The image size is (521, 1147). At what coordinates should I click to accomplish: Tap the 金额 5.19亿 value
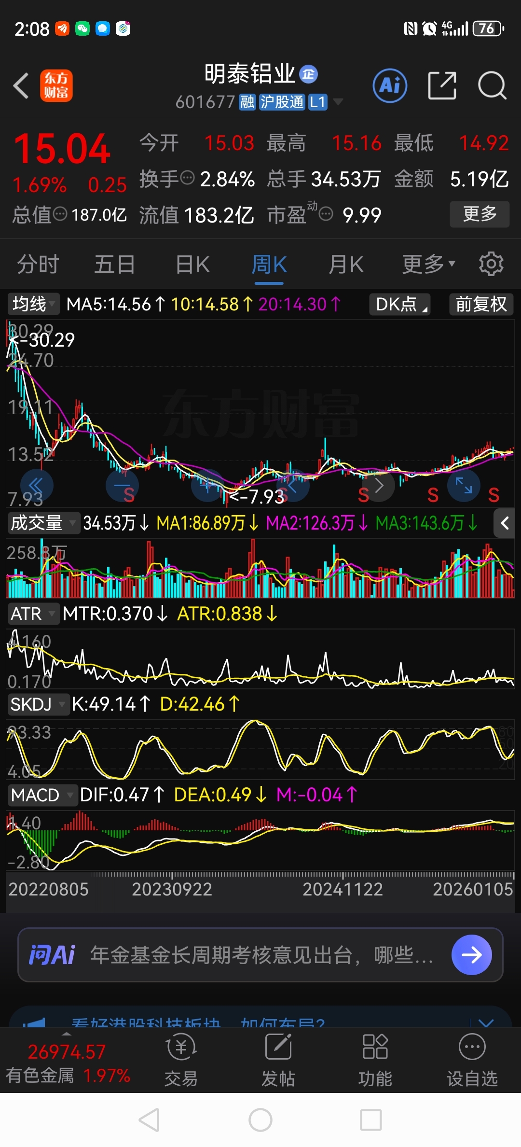[x=479, y=179]
